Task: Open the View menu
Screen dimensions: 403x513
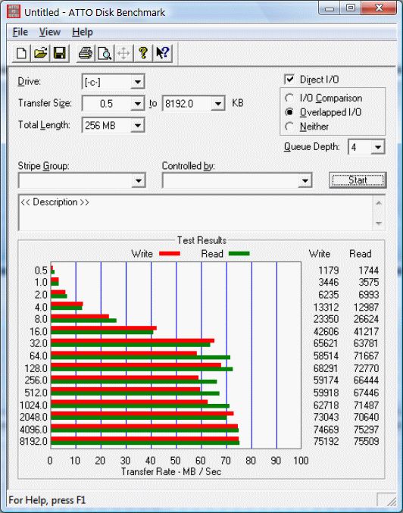Action: pyautogui.click(x=50, y=32)
